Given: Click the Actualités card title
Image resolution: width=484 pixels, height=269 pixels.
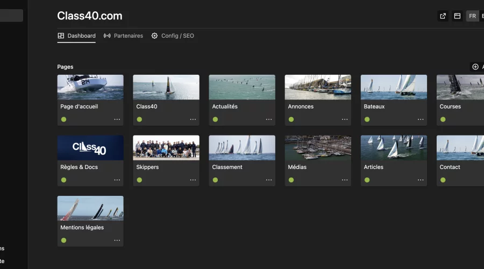Looking at the screenshot, I should pyautogui.click(x=225, y=107).
